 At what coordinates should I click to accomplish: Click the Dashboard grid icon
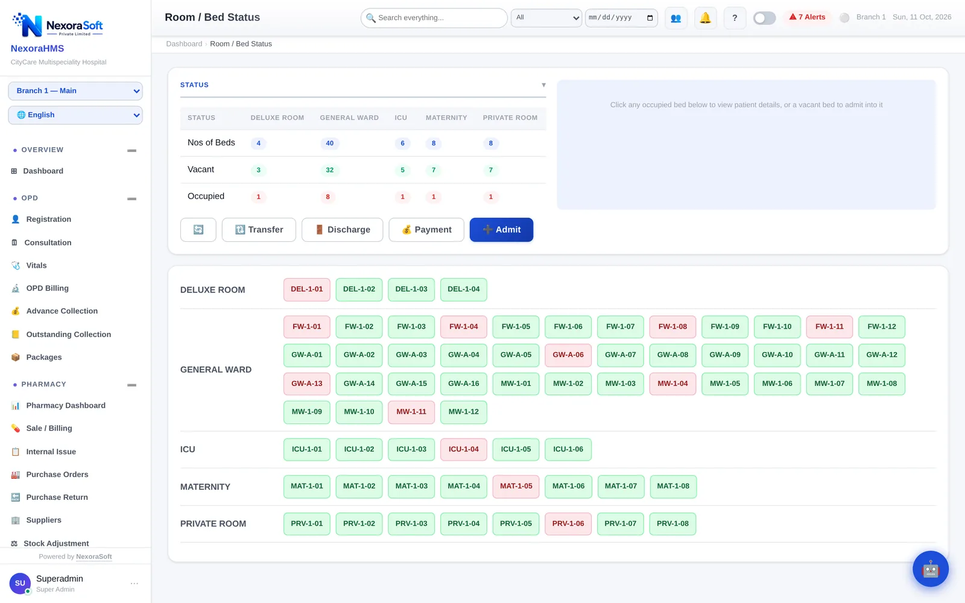[x=14, y=171]
